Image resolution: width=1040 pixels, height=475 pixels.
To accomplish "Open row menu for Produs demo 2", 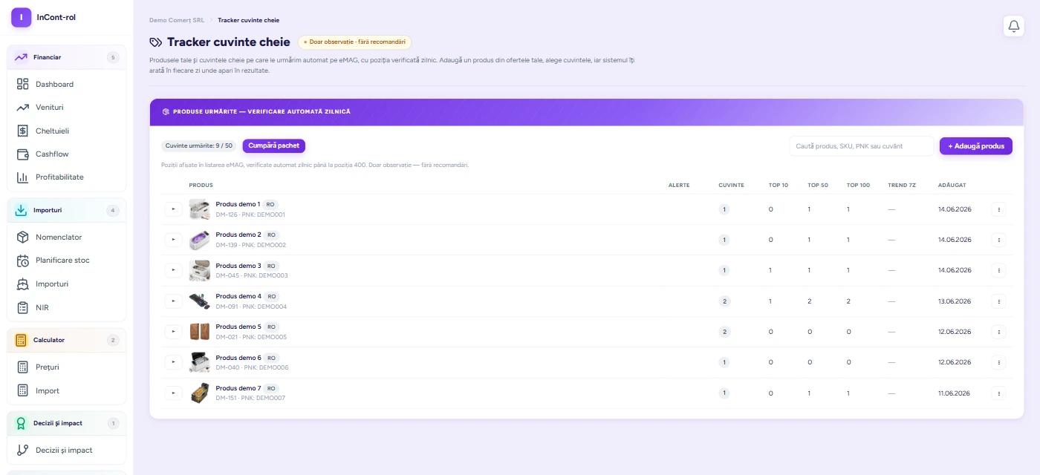I will click(x=999, y=240).
